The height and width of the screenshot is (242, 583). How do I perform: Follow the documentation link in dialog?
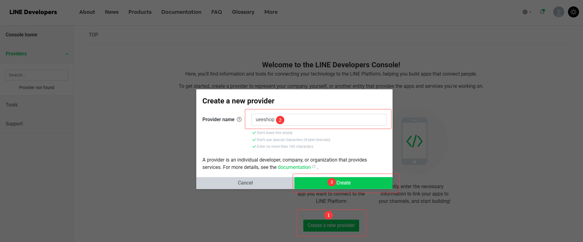[x=294, y=167]
